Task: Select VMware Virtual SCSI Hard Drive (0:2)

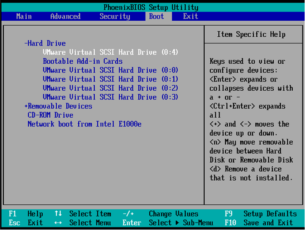Action: coord(110,88)
